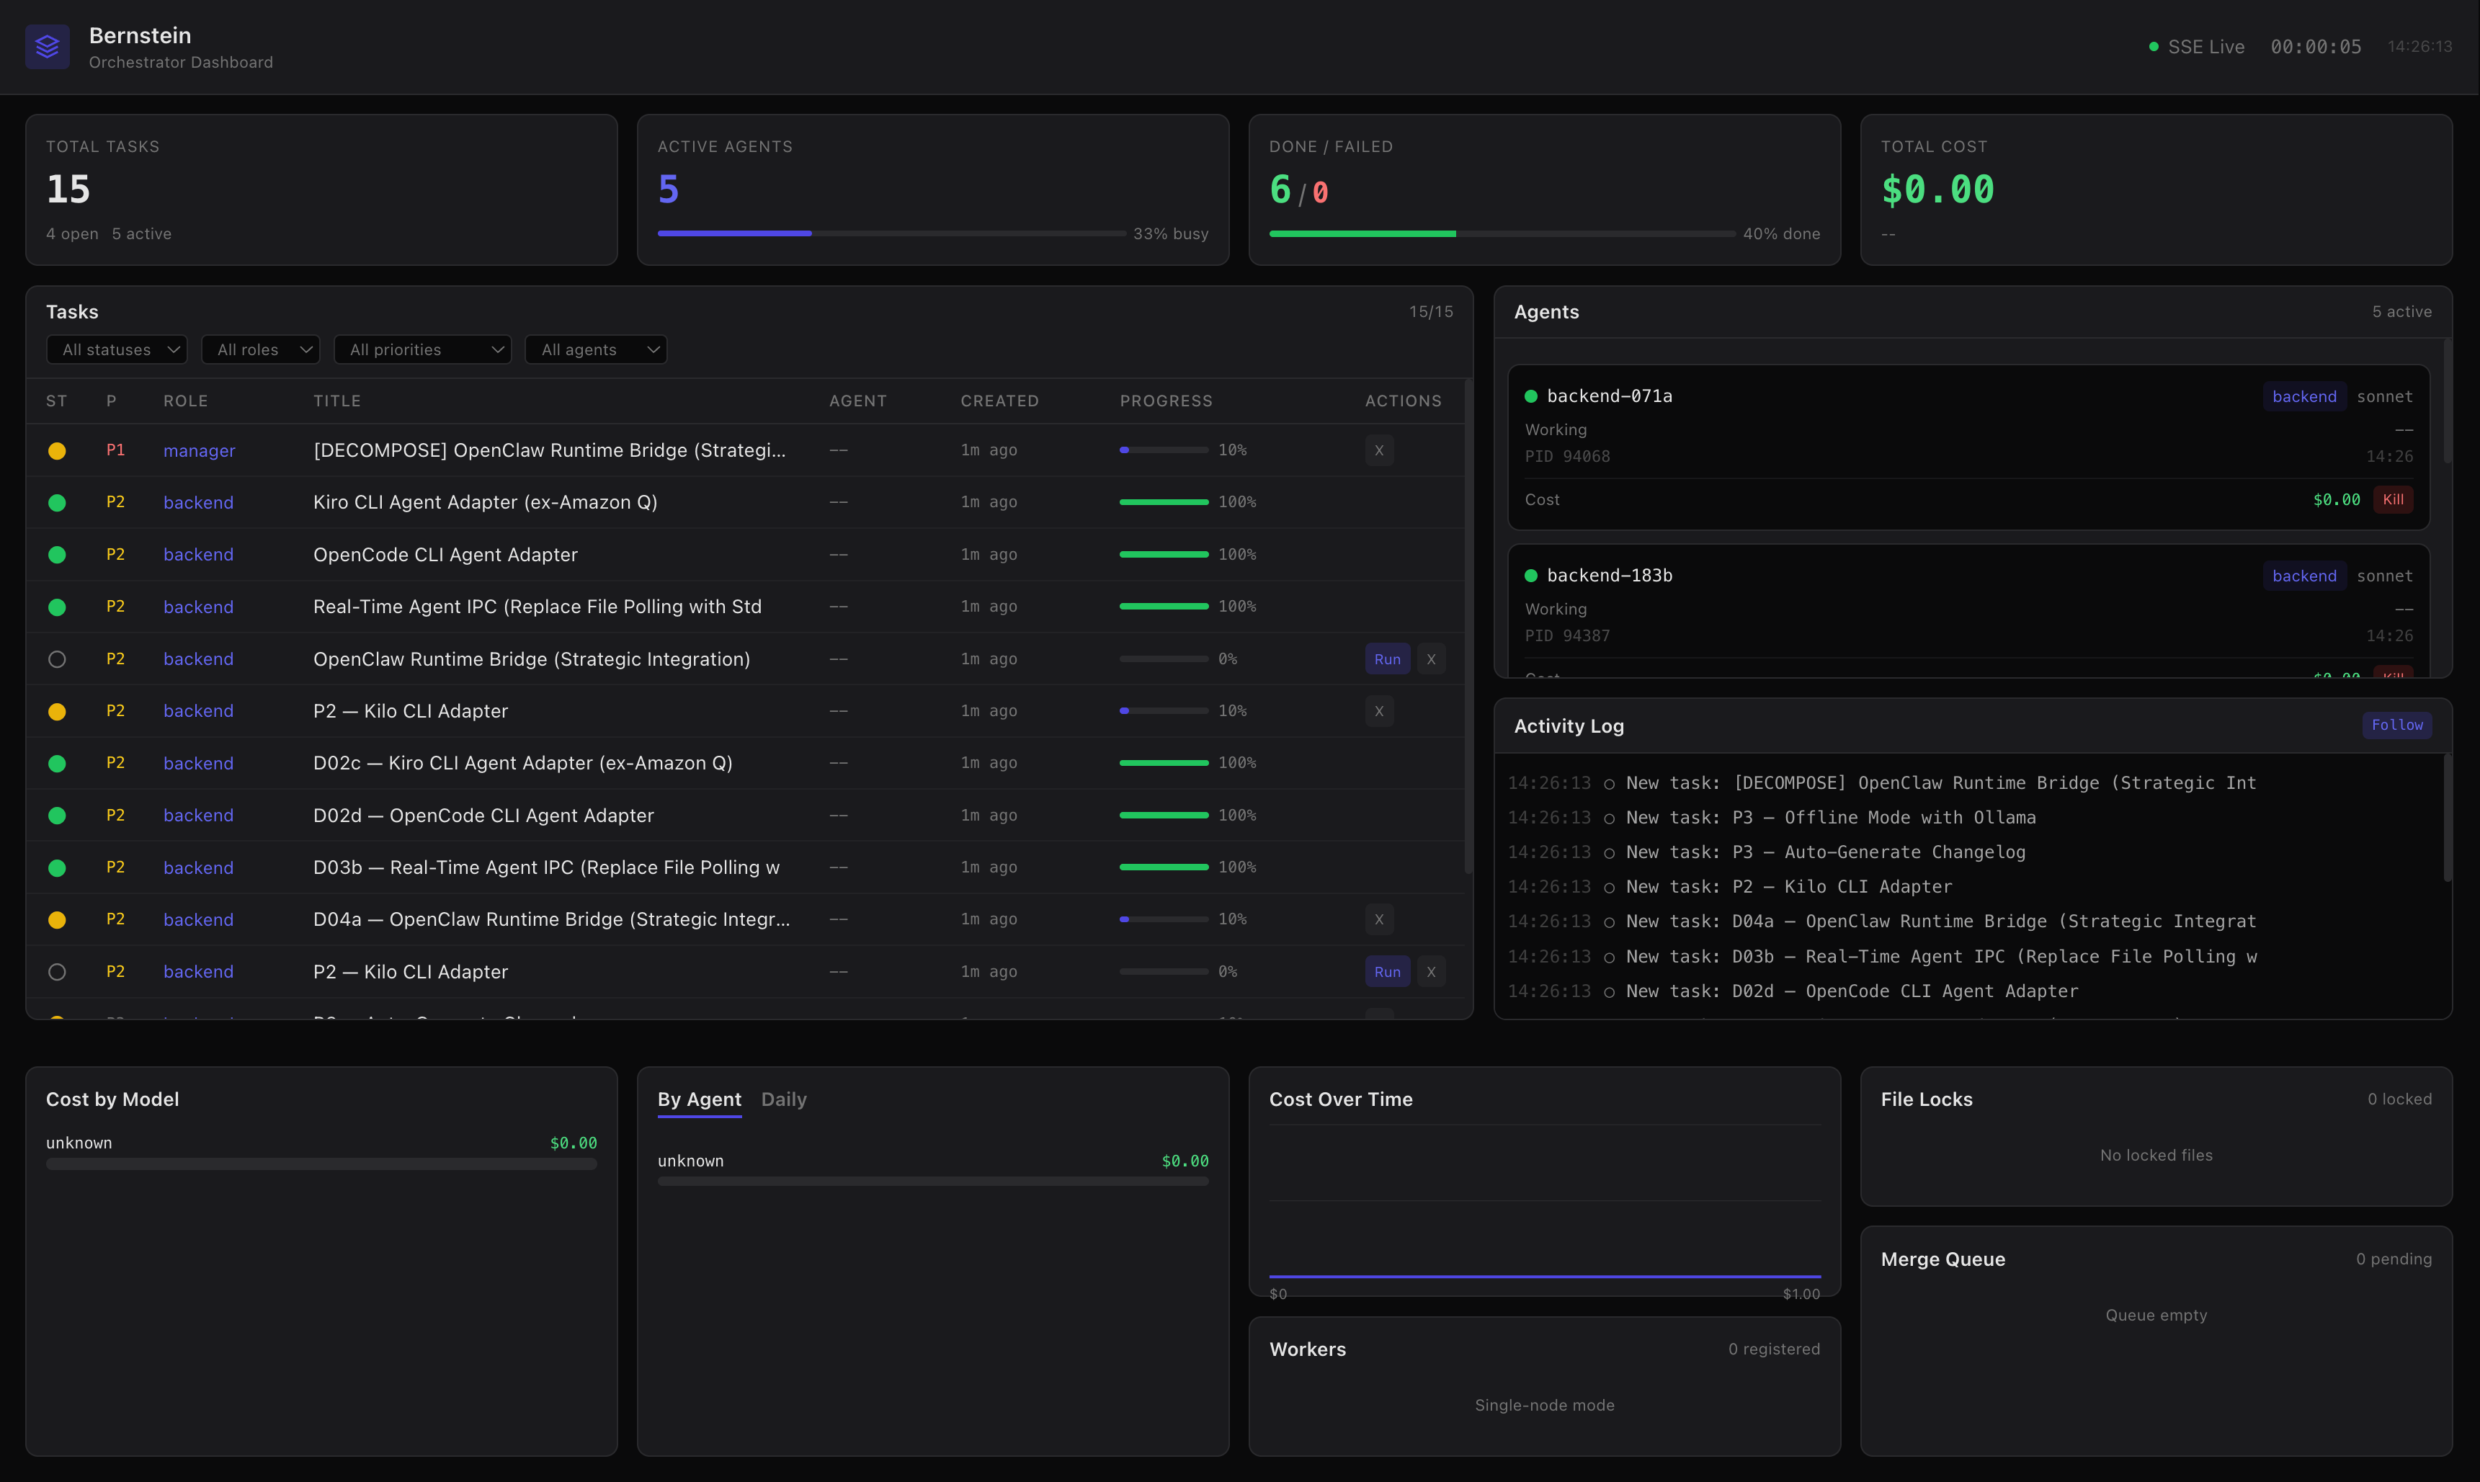Image resolution: width=2480 pixels, height=1482 pixels.
Task: Select the D02c Kiro CLI Agent Adapter title
Action: [522, 763]
